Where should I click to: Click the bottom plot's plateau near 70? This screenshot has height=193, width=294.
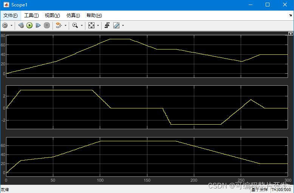(x=138, y=141)
